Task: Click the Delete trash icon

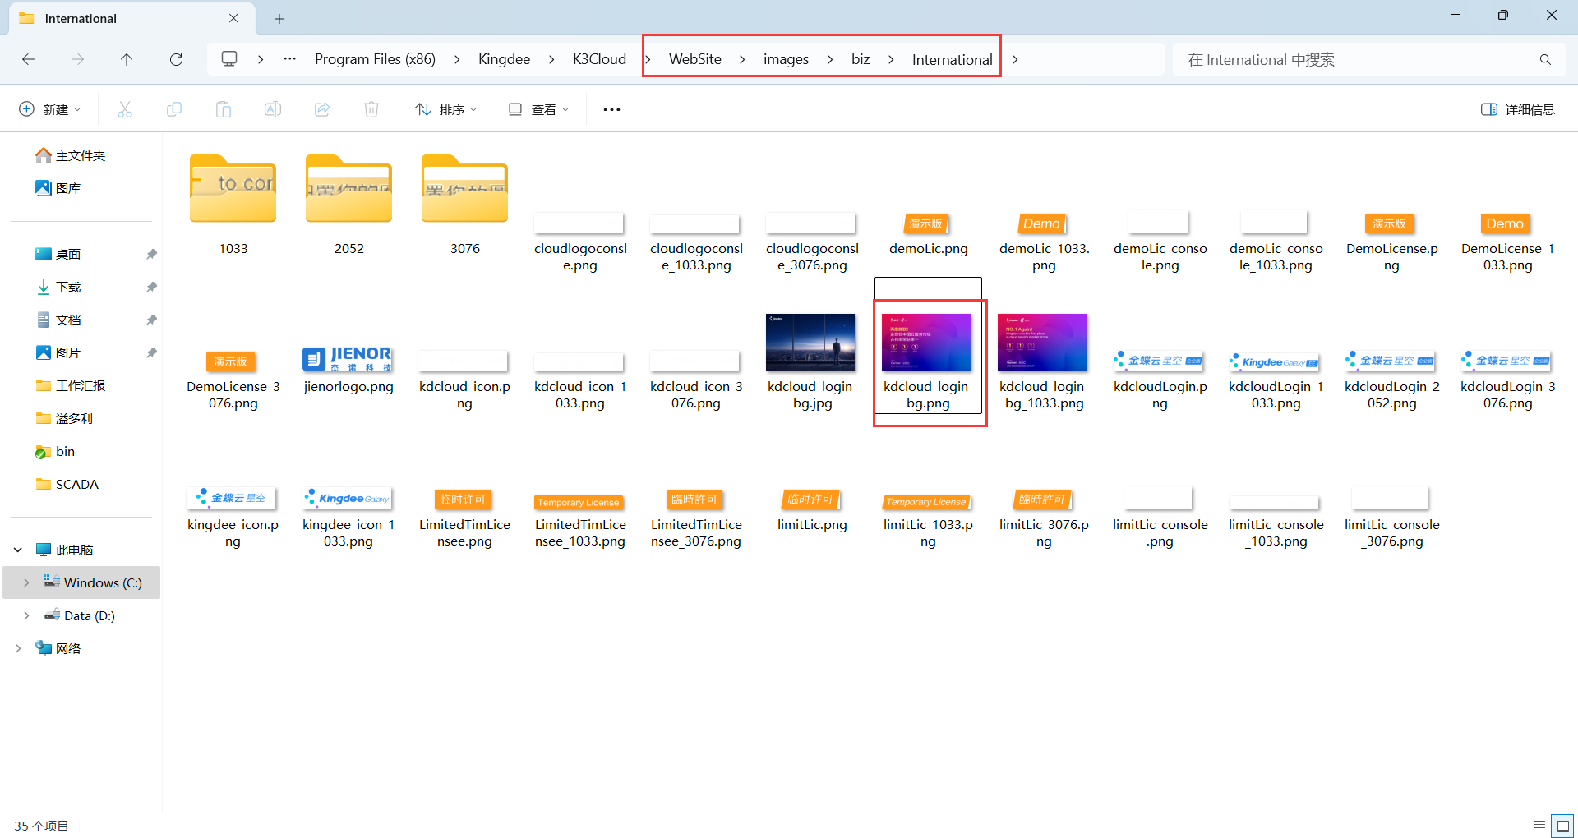Action: 371,109
